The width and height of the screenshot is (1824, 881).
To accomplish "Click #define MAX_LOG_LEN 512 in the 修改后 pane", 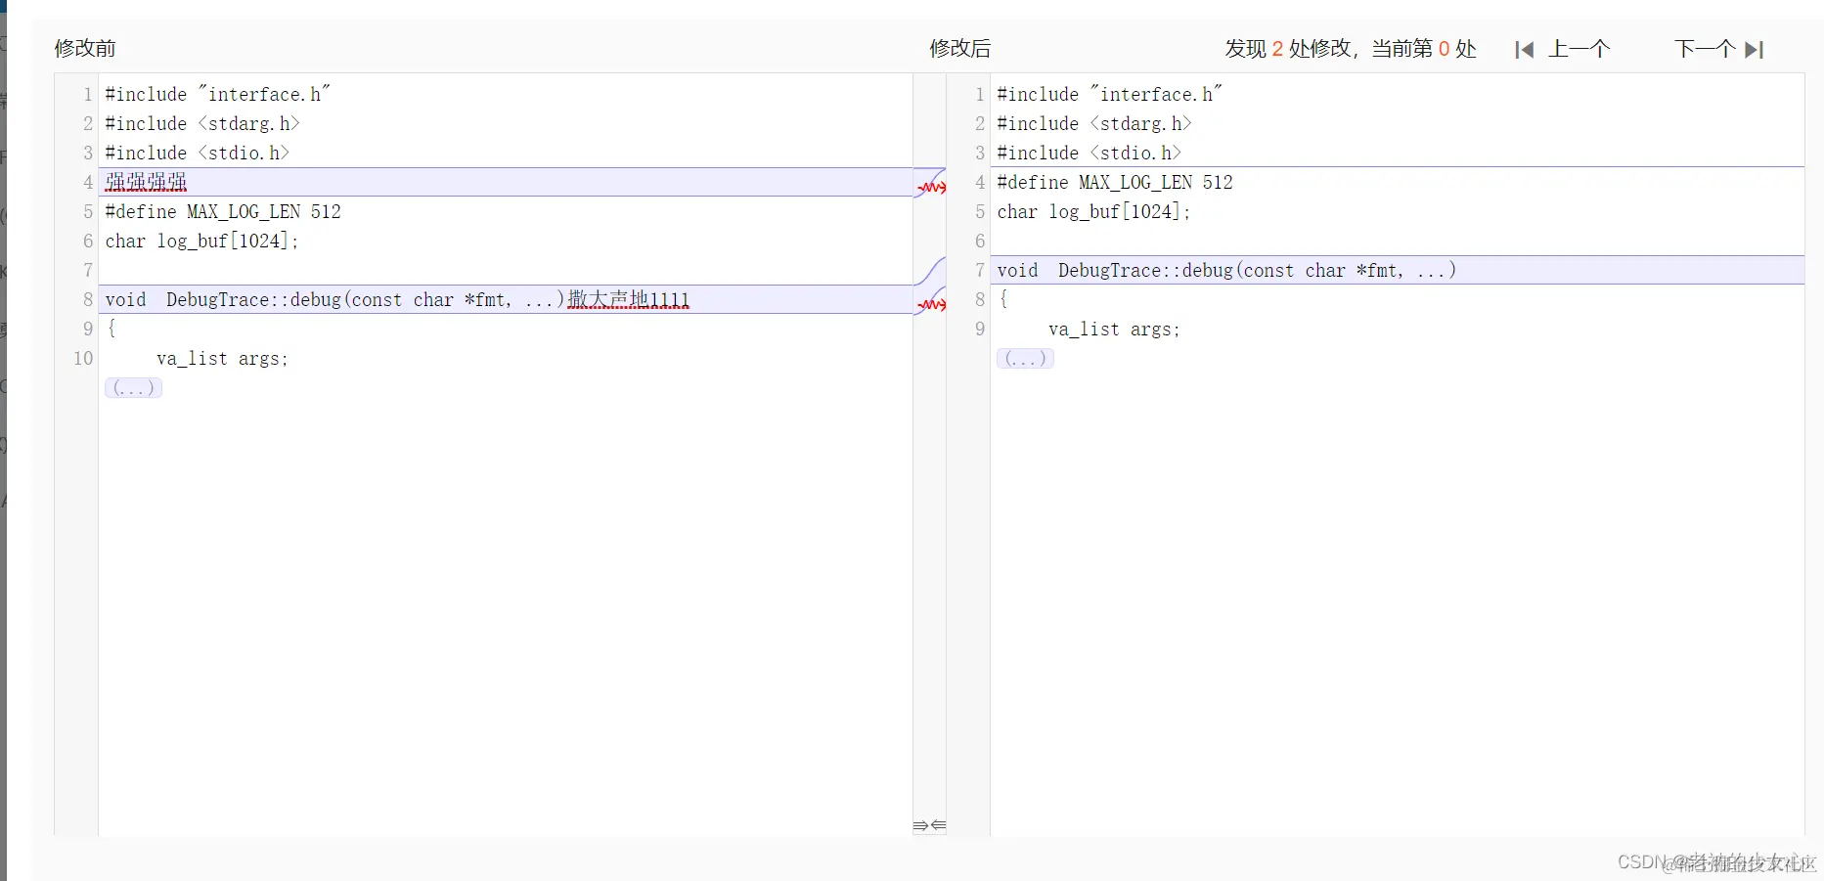I will (1115, 182).
